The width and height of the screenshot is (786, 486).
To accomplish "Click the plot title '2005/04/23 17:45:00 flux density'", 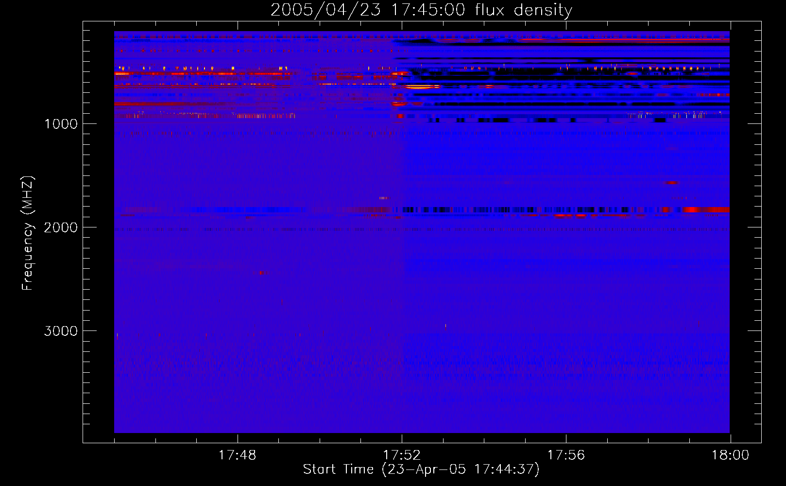I will click(421, 10).
